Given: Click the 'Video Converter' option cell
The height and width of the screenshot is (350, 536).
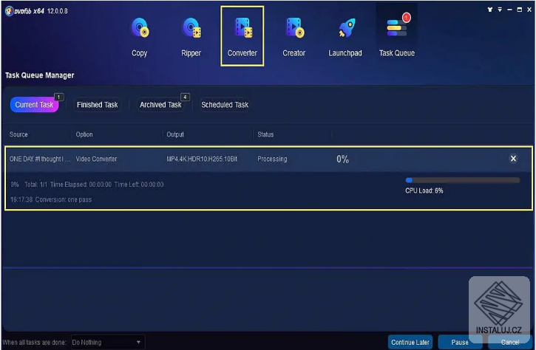Looking at the screenshot, I should pyautogui.click(x=96, y=159).
